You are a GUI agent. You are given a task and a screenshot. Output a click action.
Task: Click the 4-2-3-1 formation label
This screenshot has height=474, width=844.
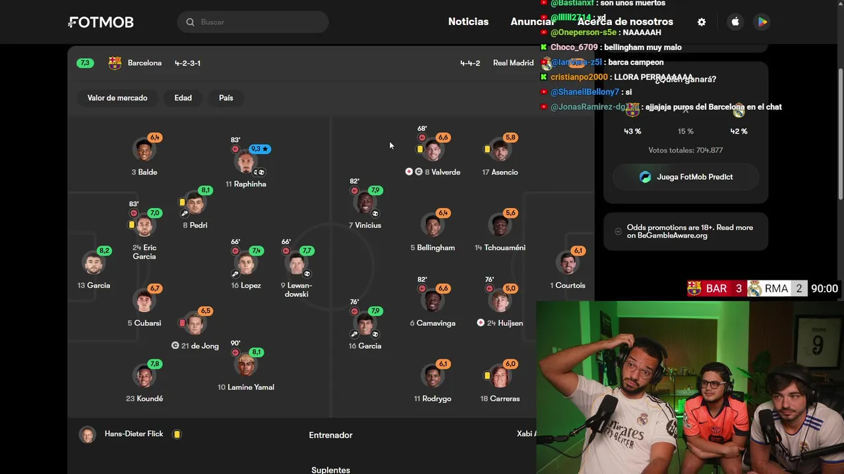[x=187, y=63]
